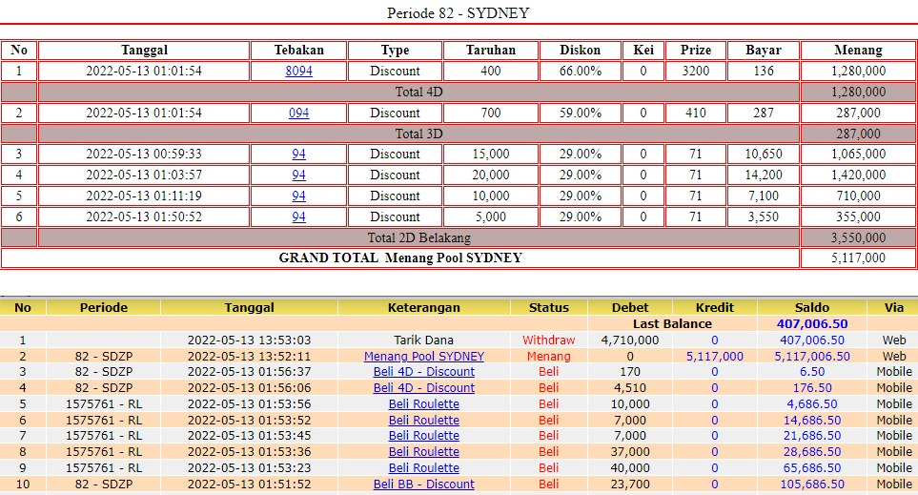Select the Type column header
918x495 pixels.
(396, 51)
